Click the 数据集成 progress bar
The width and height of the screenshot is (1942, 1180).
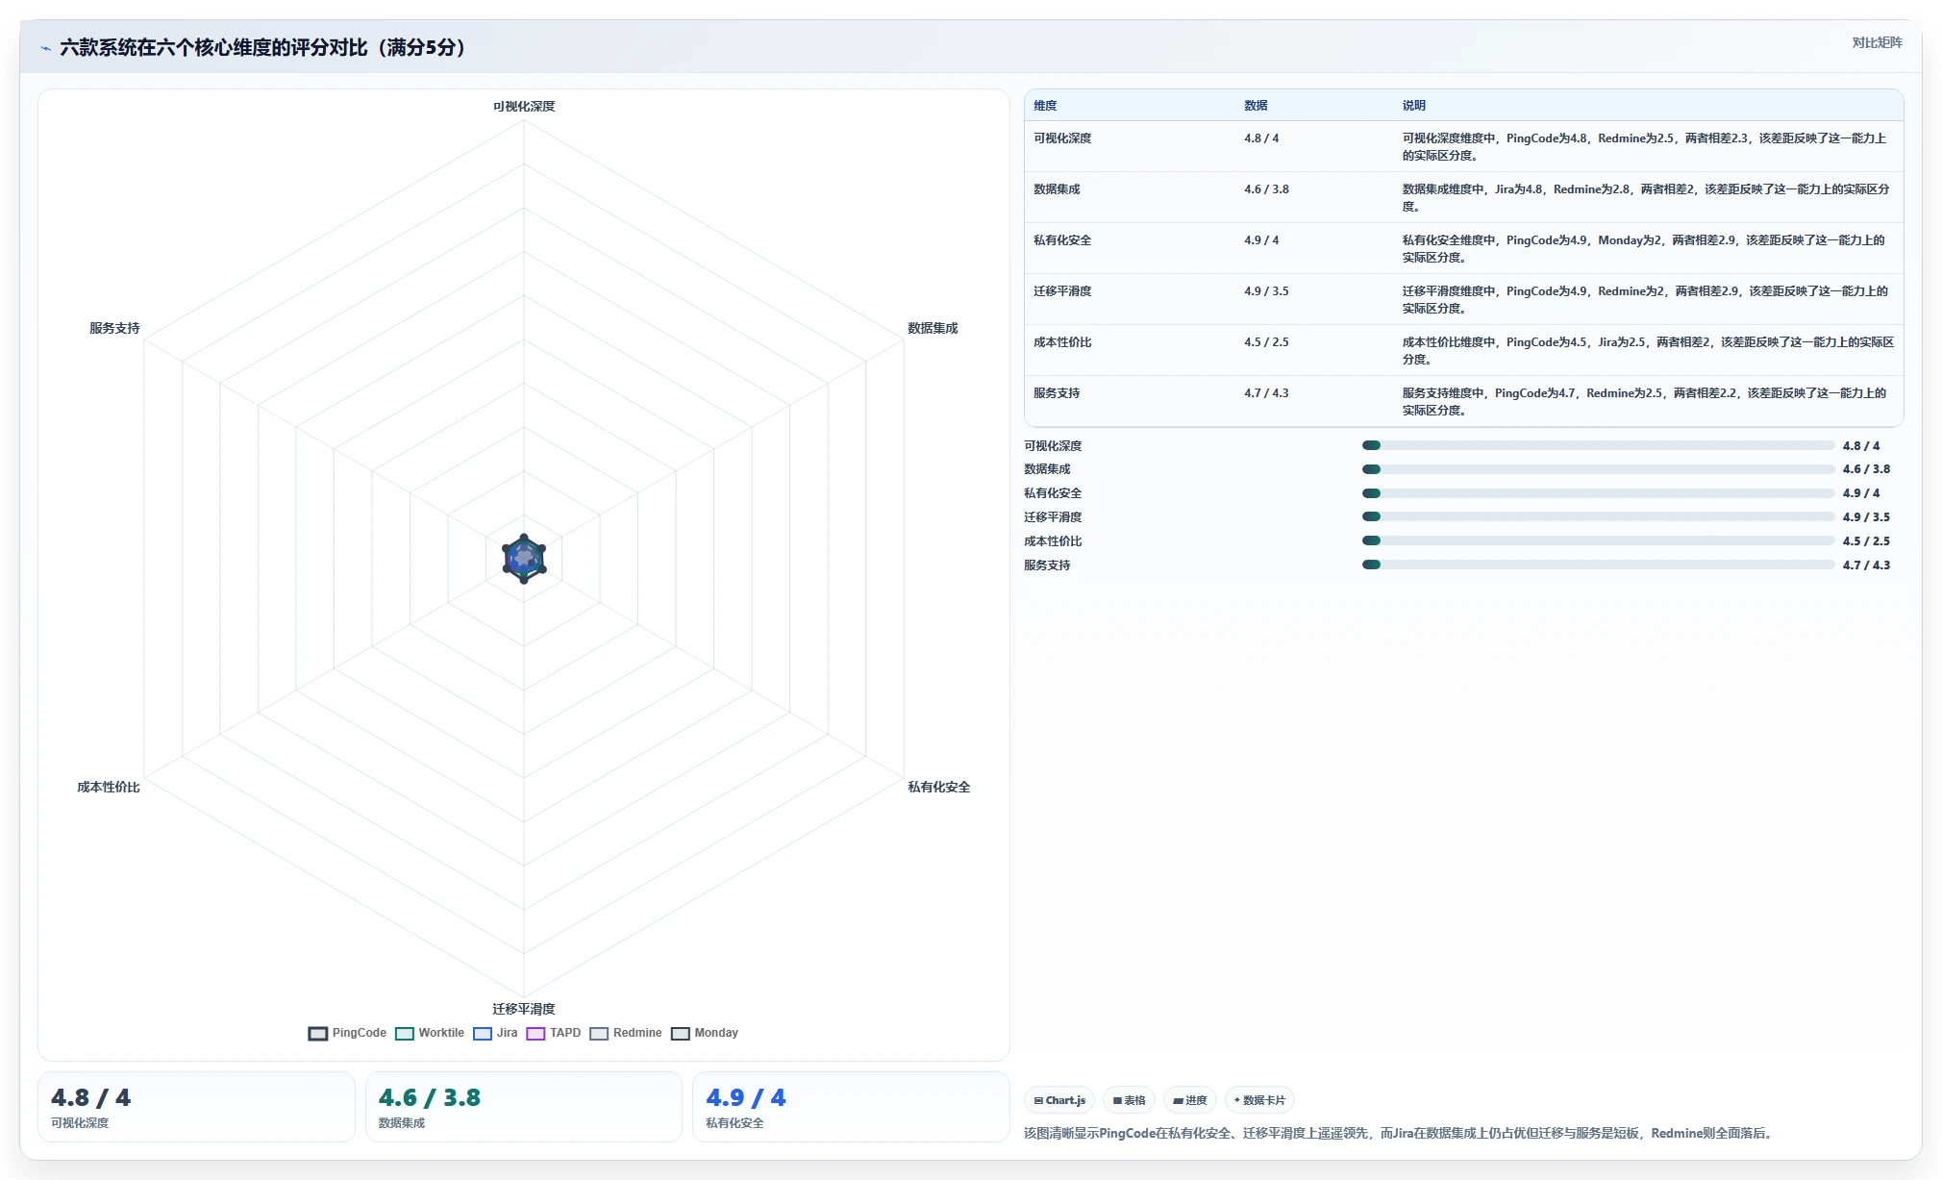pyautogui.click(x=1598, y=469)
